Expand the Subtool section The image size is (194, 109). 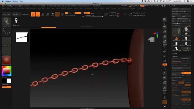pyautogui.click(x=175, y=54)
